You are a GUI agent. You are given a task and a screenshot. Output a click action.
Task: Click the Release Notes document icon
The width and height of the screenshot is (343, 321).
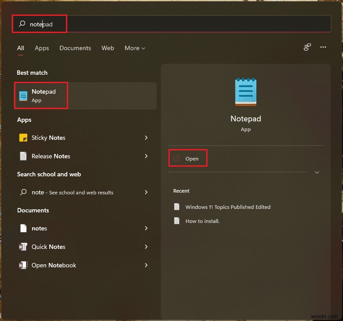pyautogui.click(x=23, y=156)
